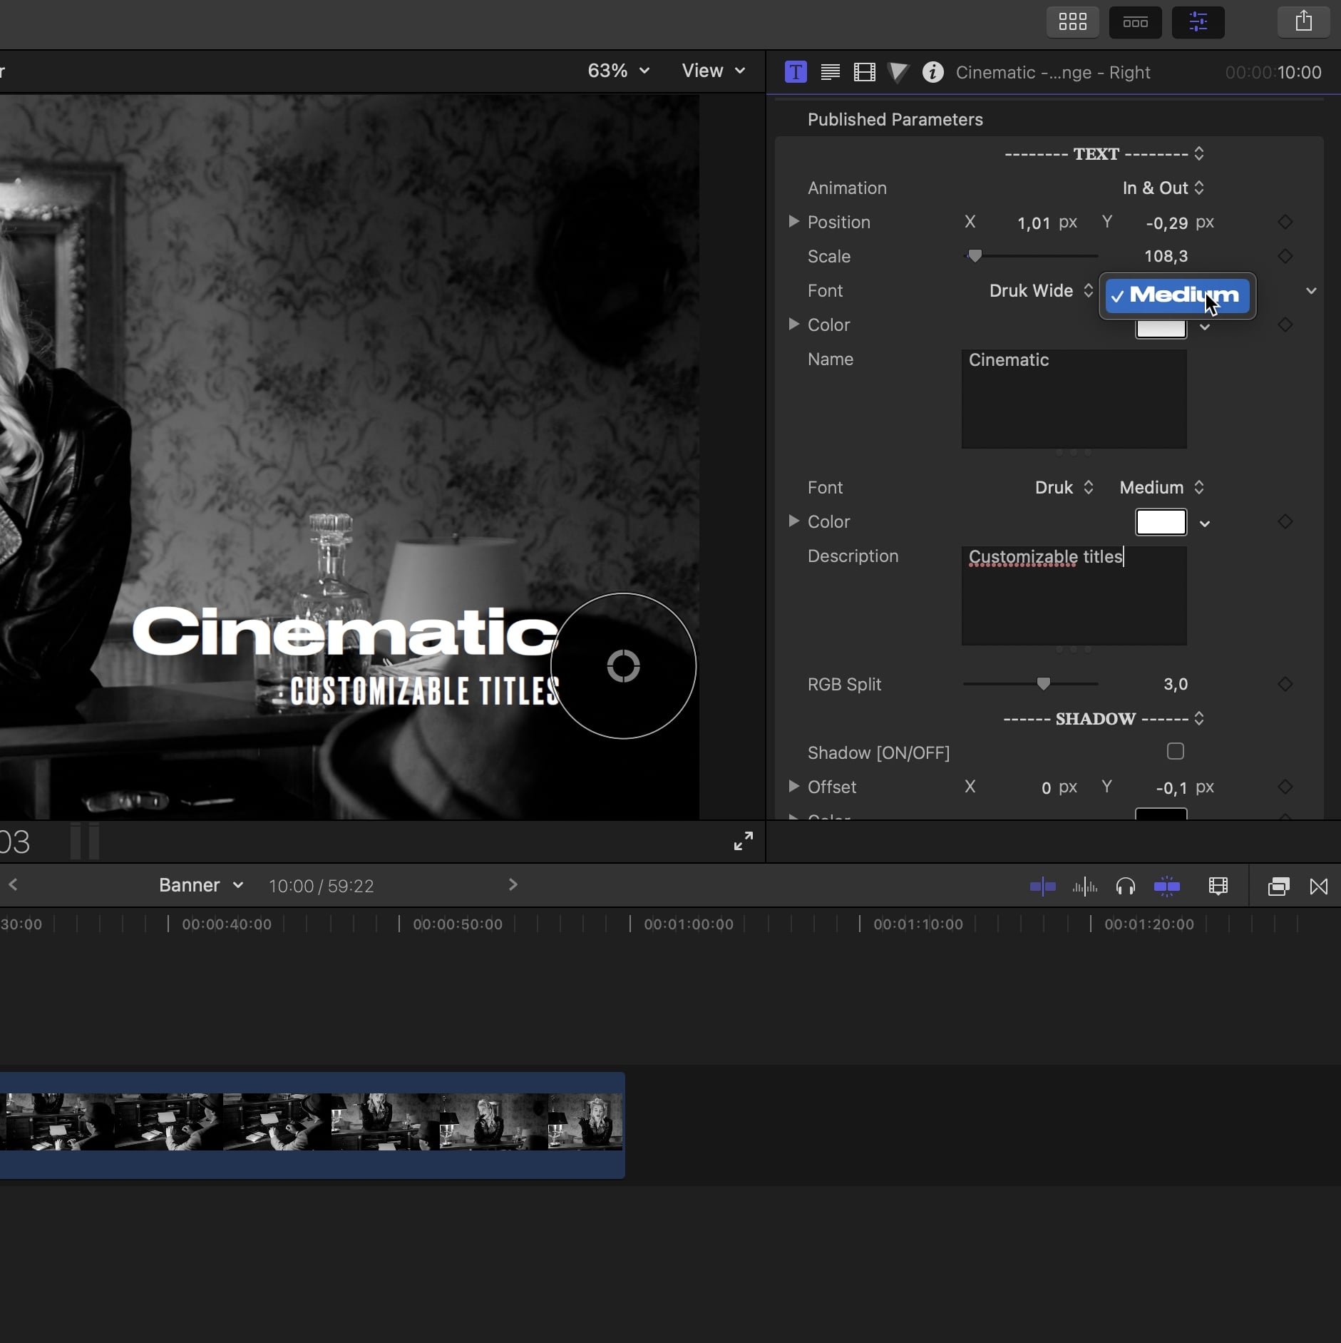Screen dimensions: 1341x1343
Task: Open the Info inspector icon
Action: click(x=932, y=72)
